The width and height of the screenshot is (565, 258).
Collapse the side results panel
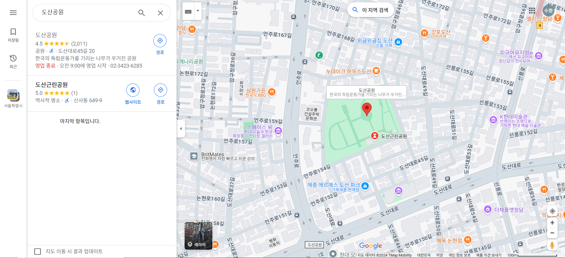[x=181, y=129]
